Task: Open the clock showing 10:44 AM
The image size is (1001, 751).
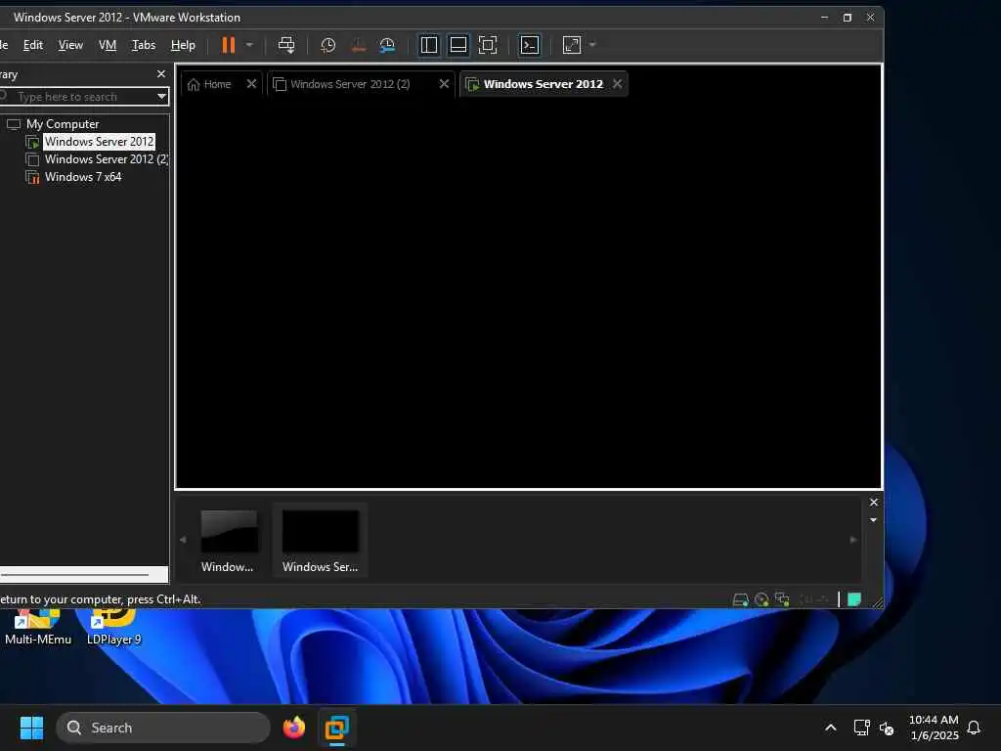Action: tap(934, 728)
